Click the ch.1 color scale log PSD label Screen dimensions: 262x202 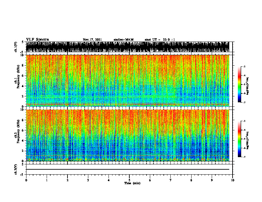[248, 86]
